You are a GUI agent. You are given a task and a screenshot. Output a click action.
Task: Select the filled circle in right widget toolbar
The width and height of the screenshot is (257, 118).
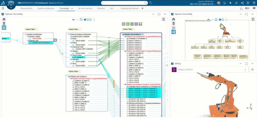point(220,19)
